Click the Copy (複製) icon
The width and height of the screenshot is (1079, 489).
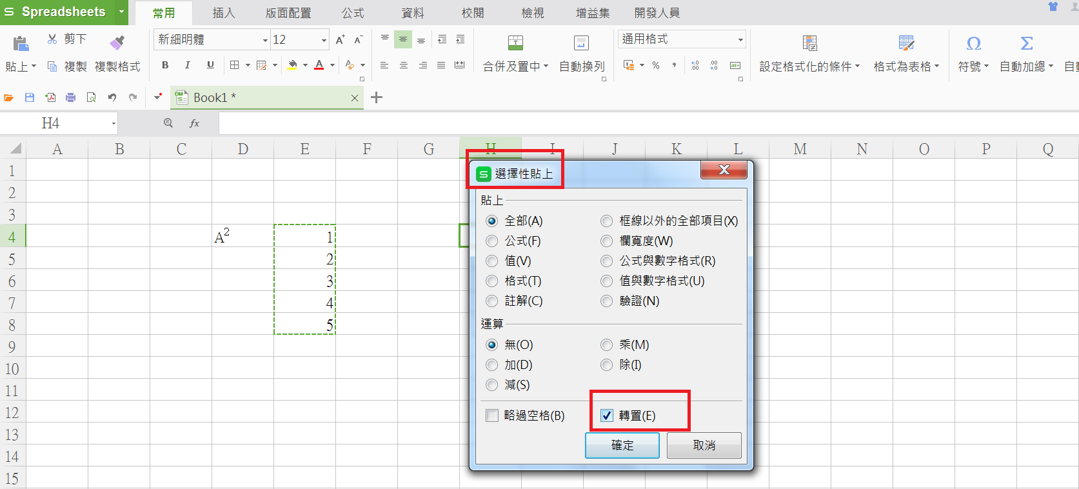point(52,66)
